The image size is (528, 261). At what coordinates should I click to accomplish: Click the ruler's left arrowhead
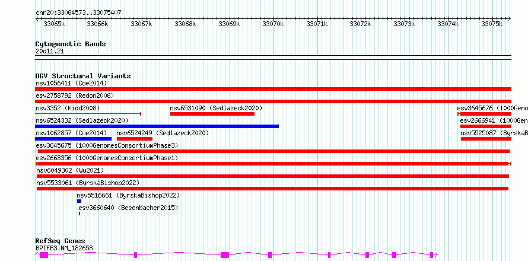[37, 18]
